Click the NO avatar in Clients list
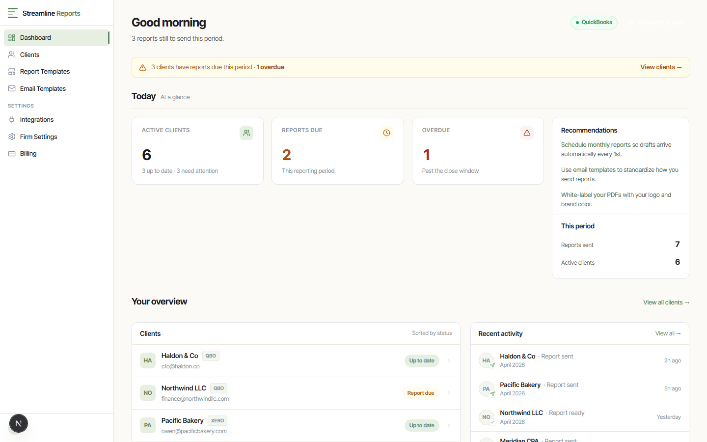This screenshot has width=707, height=442. click(148, 393)
